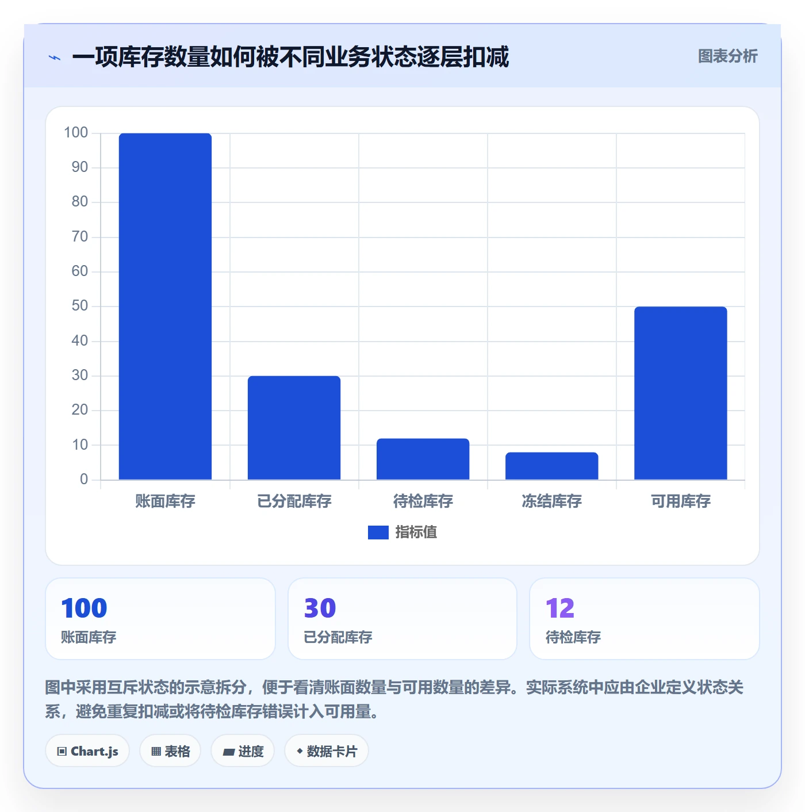
Task: Open the 30 已分配库存 data card
Action: pos(402,619)
